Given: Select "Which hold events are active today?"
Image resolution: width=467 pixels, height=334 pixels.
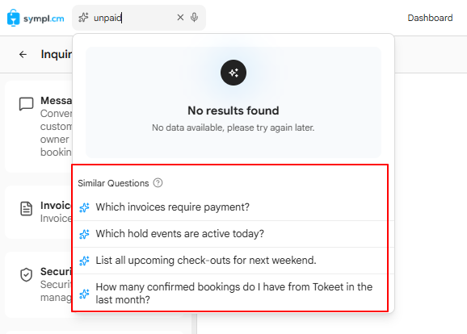Looking at the screenshot, I should coord(230,234).
